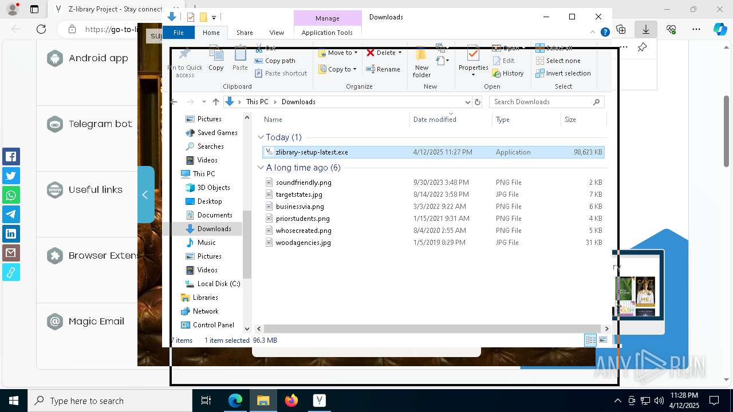Collapse the A long time ago group
The width and height of the screenshot is (733, 412).
pos(261,168)
